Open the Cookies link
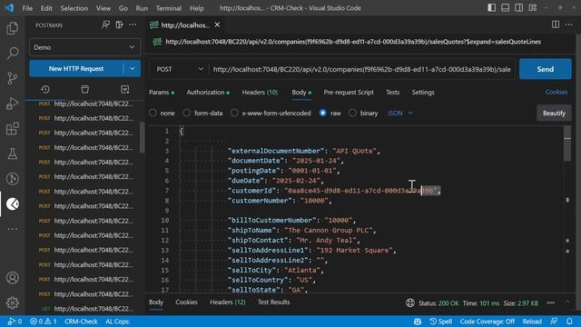The image size is (581, 327). click(x=556, y=92)
